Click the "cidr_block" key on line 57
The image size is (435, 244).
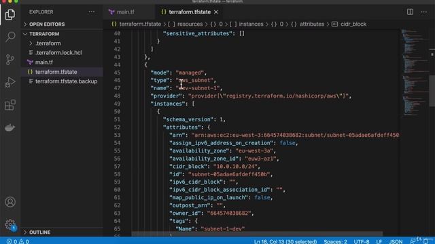188,166
